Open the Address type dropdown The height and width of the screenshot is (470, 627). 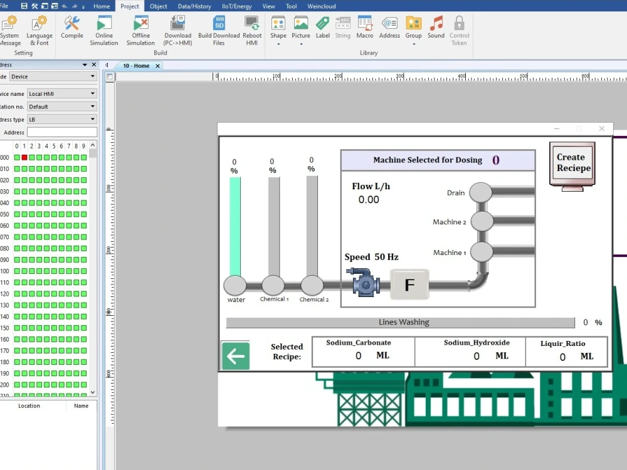(93, 119)
